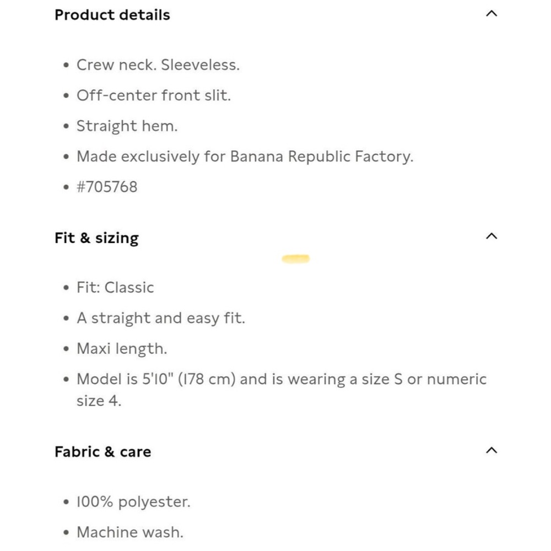Click the Model is 5'10" sizing line

pyautogui.click(x=282, y=390)
